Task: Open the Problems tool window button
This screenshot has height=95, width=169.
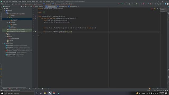Action: pos(12,89)
